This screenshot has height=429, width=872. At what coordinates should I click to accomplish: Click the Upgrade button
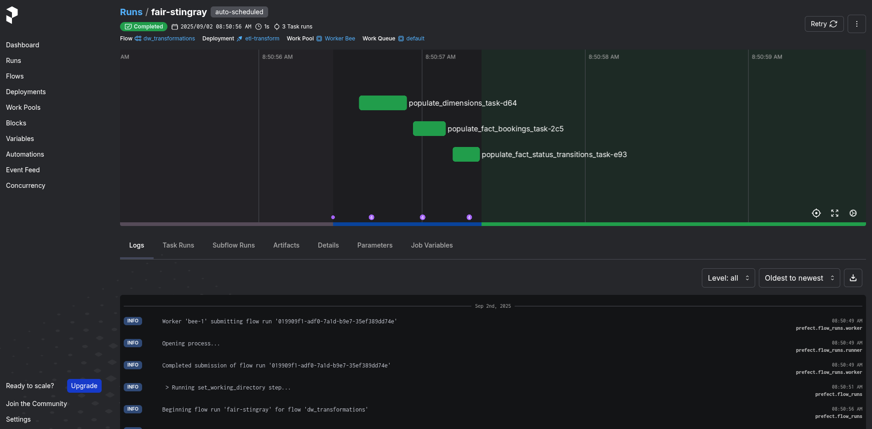click(x=84, y=386)
